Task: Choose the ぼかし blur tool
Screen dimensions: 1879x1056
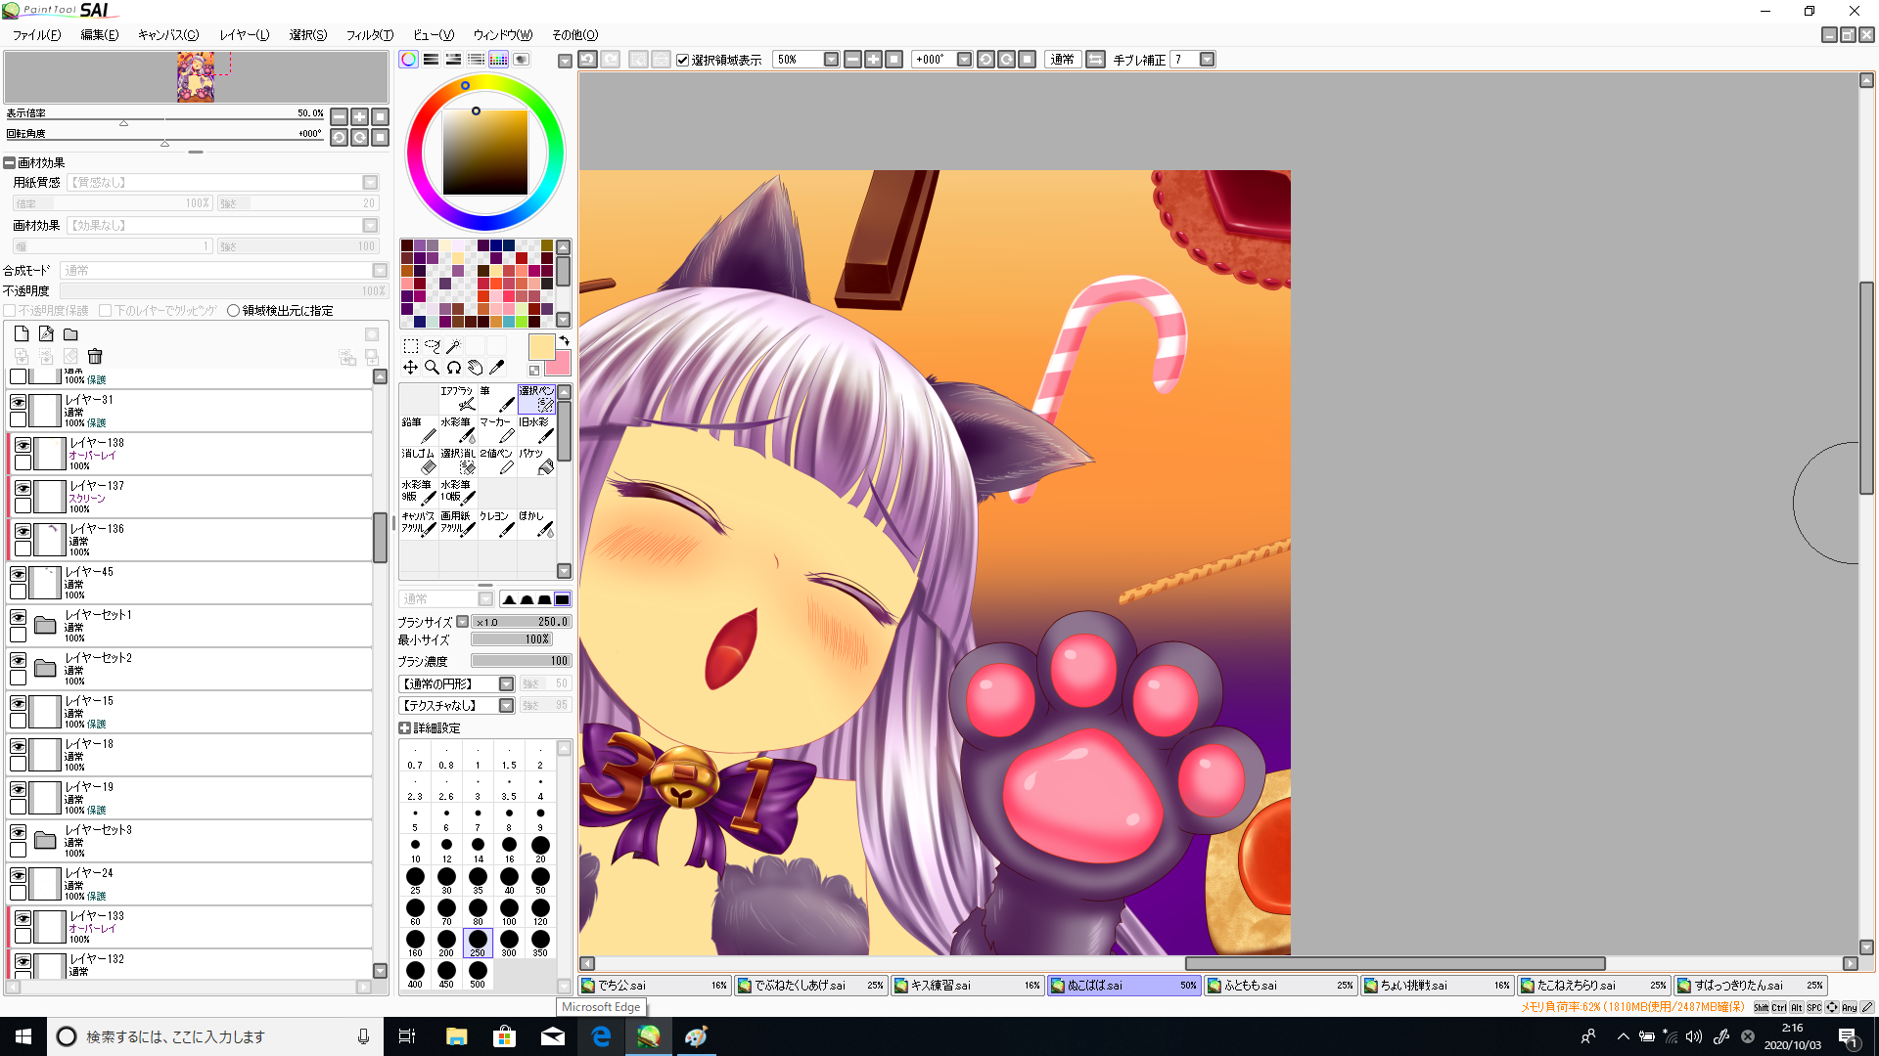Action: tap(536, 524)
